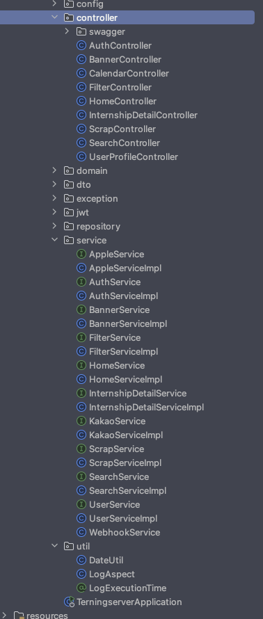Expand the swagger folder

click(67, 31)
